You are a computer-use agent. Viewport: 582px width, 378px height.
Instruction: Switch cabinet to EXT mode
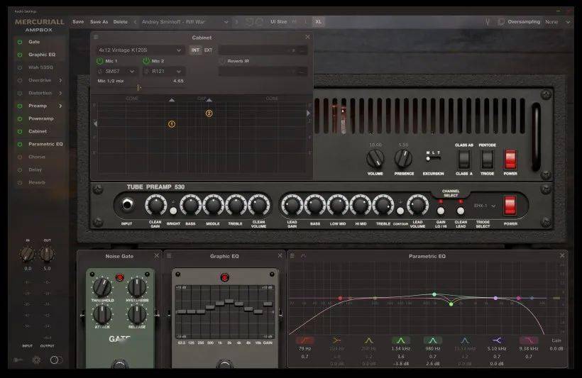[x=208, y=50]
